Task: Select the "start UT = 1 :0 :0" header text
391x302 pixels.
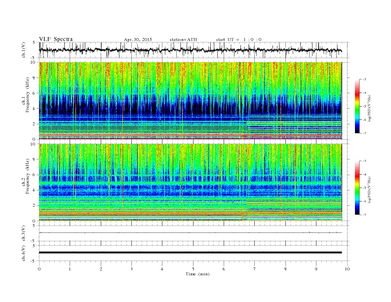Action: pyautogui.click(x=238, y=39)
